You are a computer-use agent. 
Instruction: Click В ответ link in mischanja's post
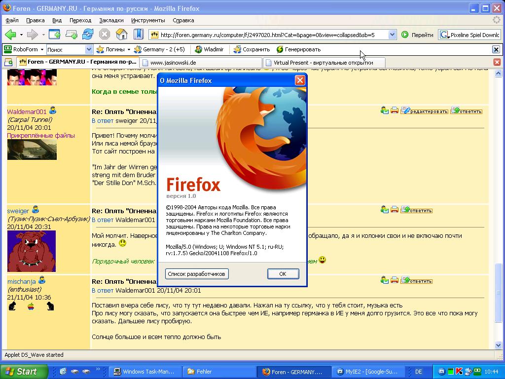(103, 290)
